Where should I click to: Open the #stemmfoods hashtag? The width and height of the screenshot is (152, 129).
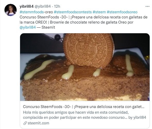pos(32,12)
